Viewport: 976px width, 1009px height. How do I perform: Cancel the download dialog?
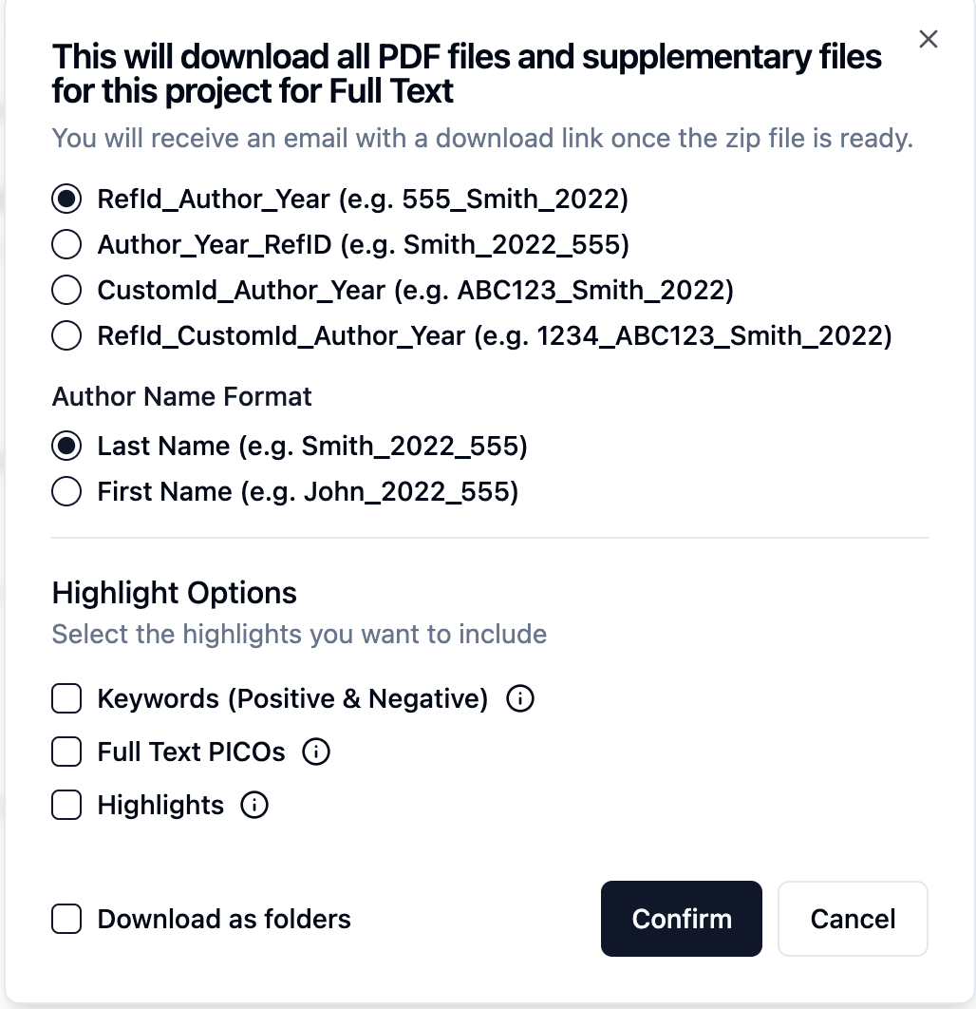tap(853, 919)
